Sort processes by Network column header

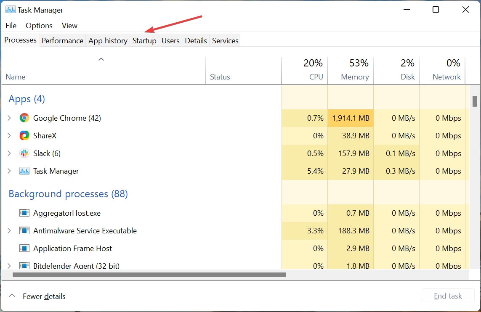click(x=442, y=70)
